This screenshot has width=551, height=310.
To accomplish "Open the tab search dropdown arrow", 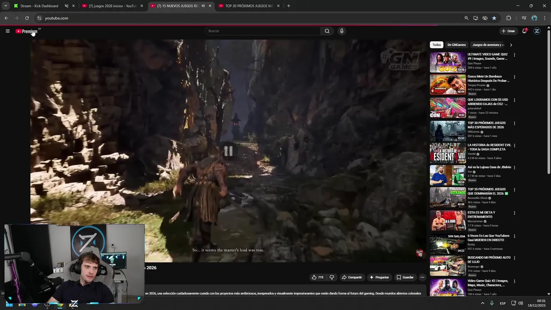I will pos(6,6).
